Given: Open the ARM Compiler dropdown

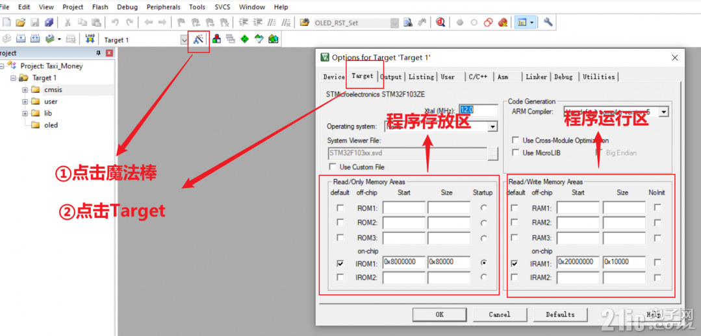Looking at the screenshot, I should 663,112.
